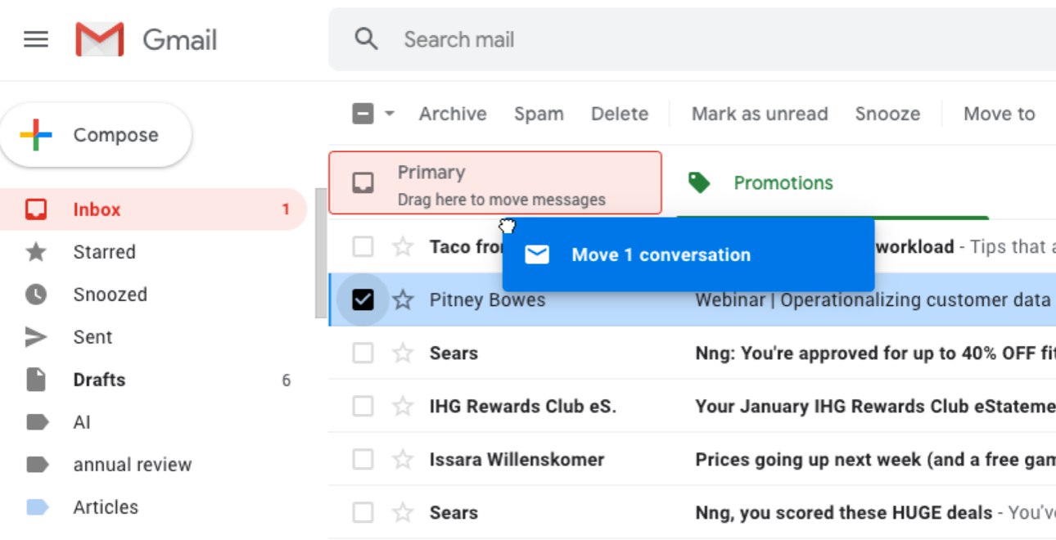
Task: Click the AI label tag icon
Action: pos(37,422)
